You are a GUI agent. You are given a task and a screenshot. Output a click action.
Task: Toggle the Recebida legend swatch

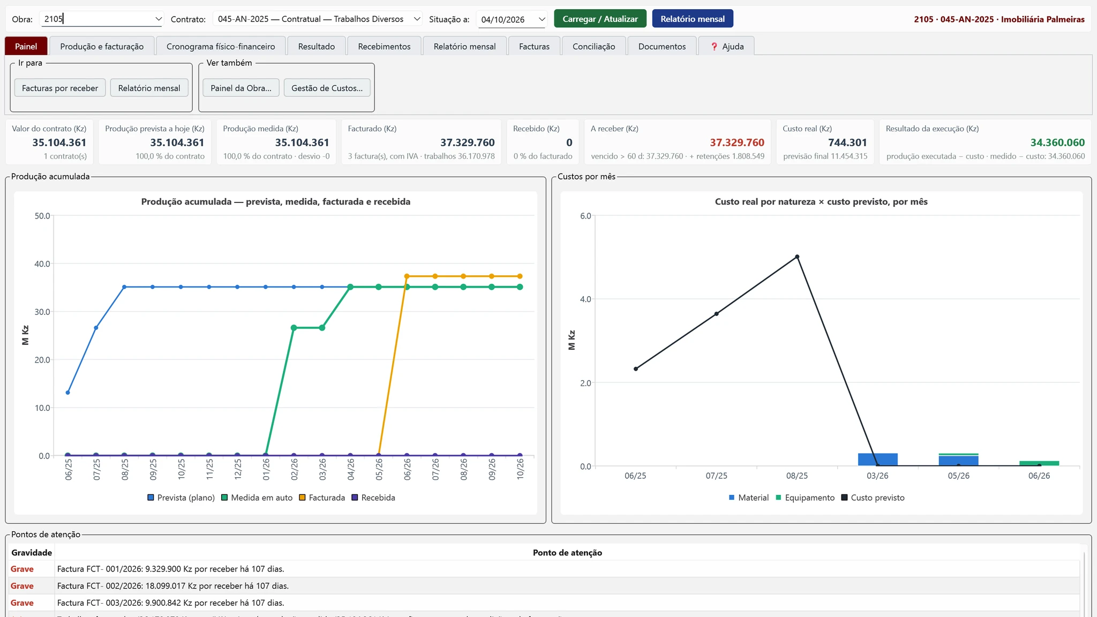pos(355,498)
